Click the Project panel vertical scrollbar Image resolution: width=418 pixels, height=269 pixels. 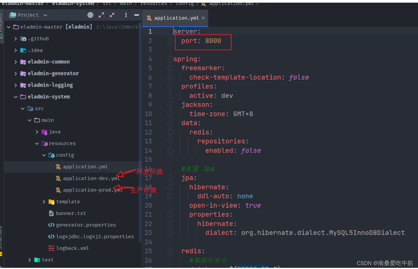(140, 132)
